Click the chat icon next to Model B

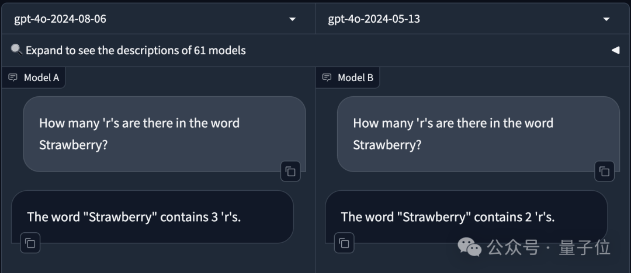coord(327,78)
